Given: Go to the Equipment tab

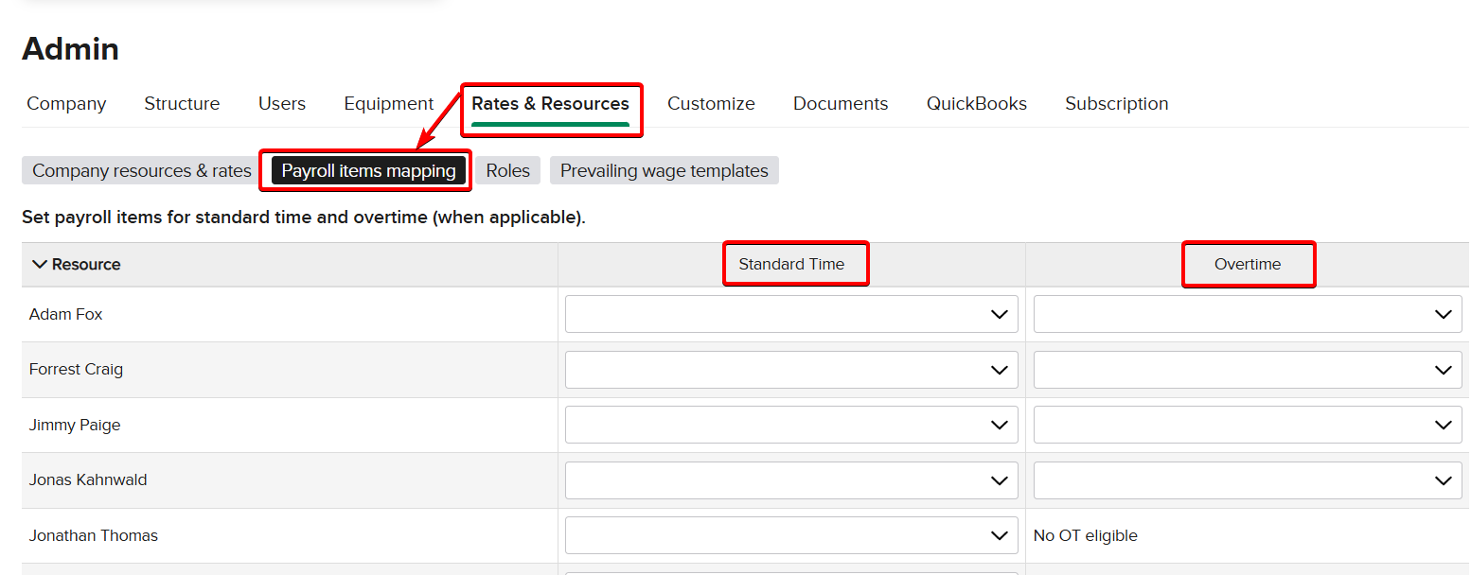Looking at the screenshot, I should [x=388, y=104].
